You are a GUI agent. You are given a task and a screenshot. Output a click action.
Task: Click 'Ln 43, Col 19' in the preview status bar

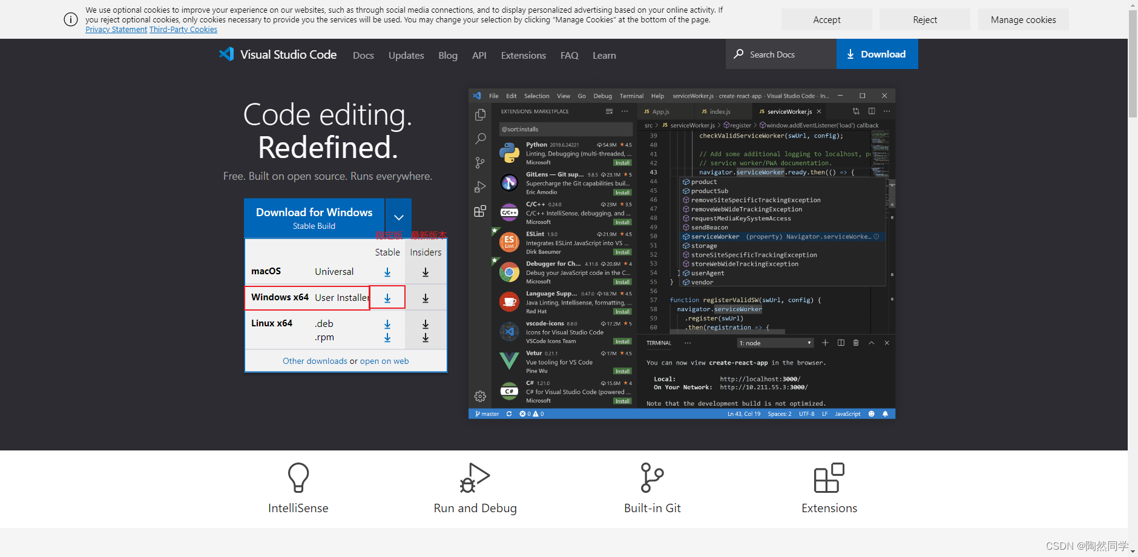tap(744, 414)
